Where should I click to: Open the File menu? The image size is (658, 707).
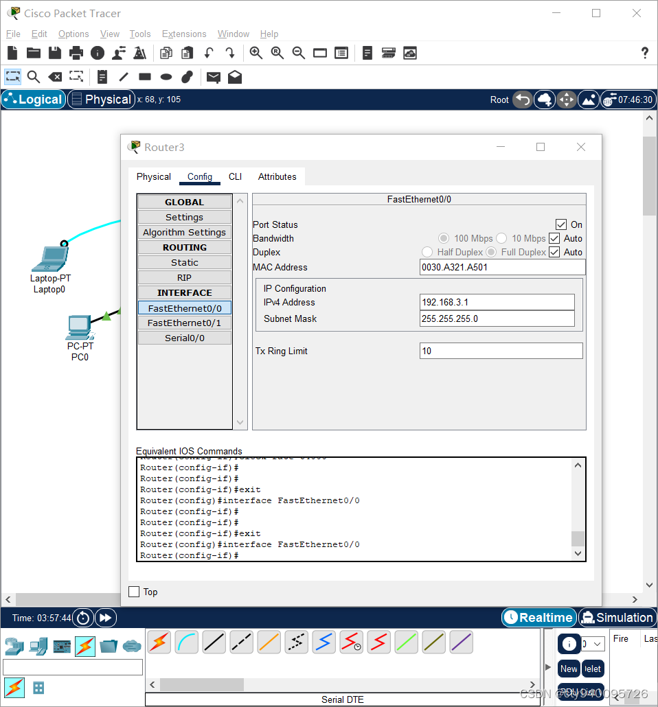[13, 34]
